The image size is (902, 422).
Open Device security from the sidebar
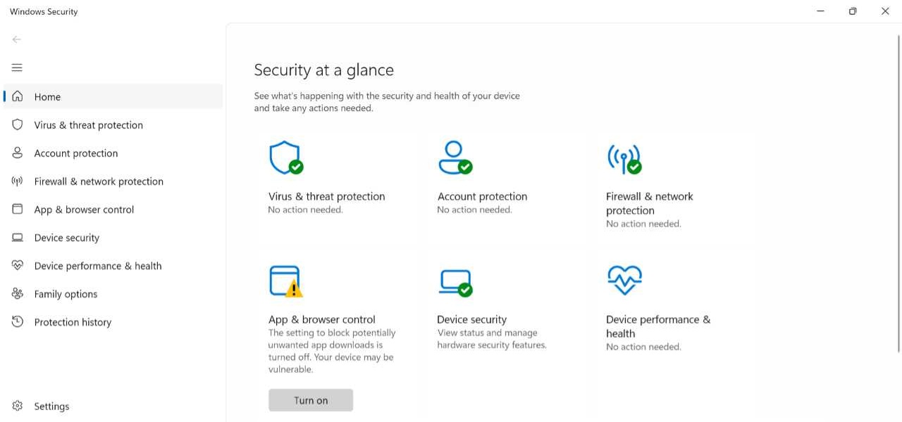pyautogui.click(x=67, y=238)
